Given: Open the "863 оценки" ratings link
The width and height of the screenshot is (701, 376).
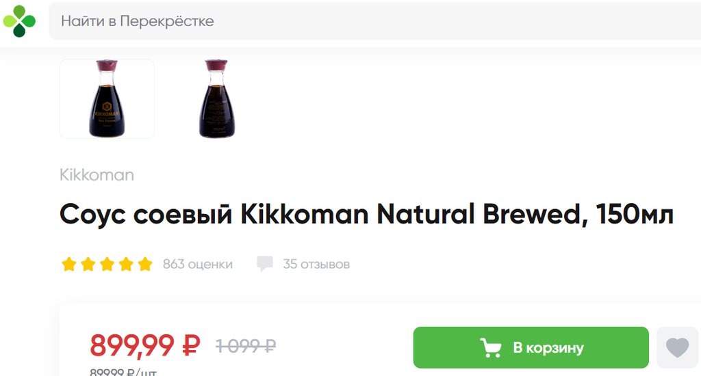Looking at the screenshot, I should tap(198, 264).
